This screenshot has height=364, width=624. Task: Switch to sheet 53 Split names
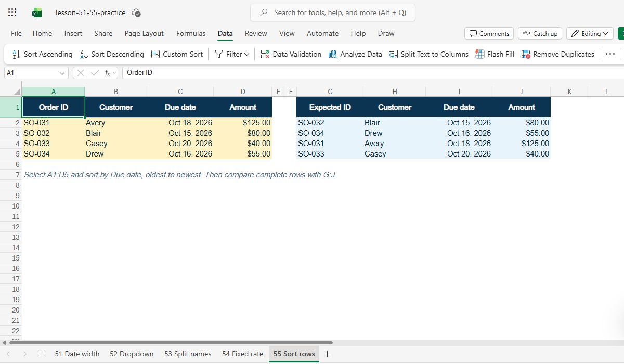point(188,354)
